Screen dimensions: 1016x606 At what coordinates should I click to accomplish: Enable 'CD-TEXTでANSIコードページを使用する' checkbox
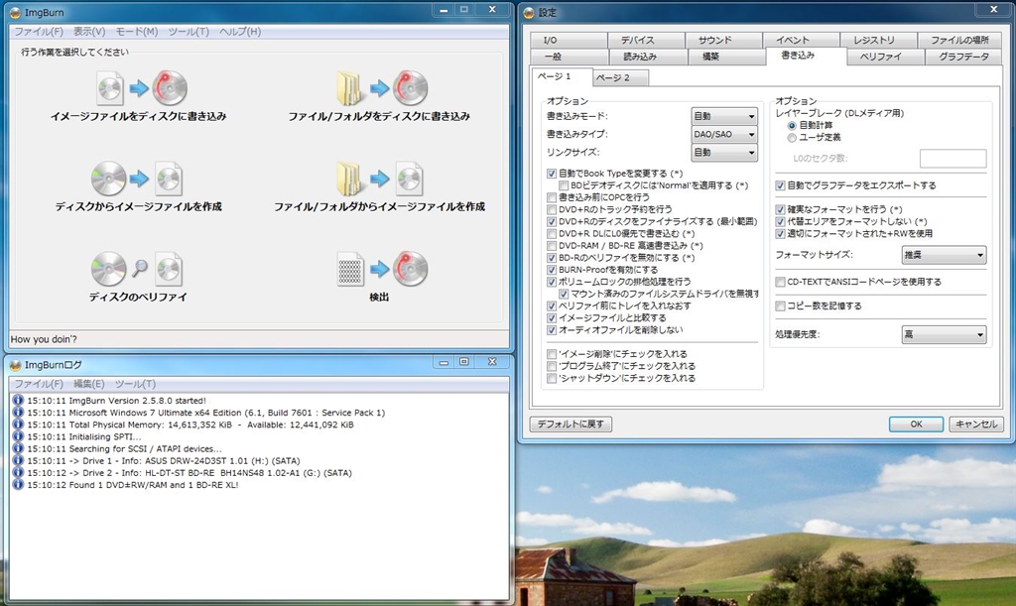[x=780, y=282]
